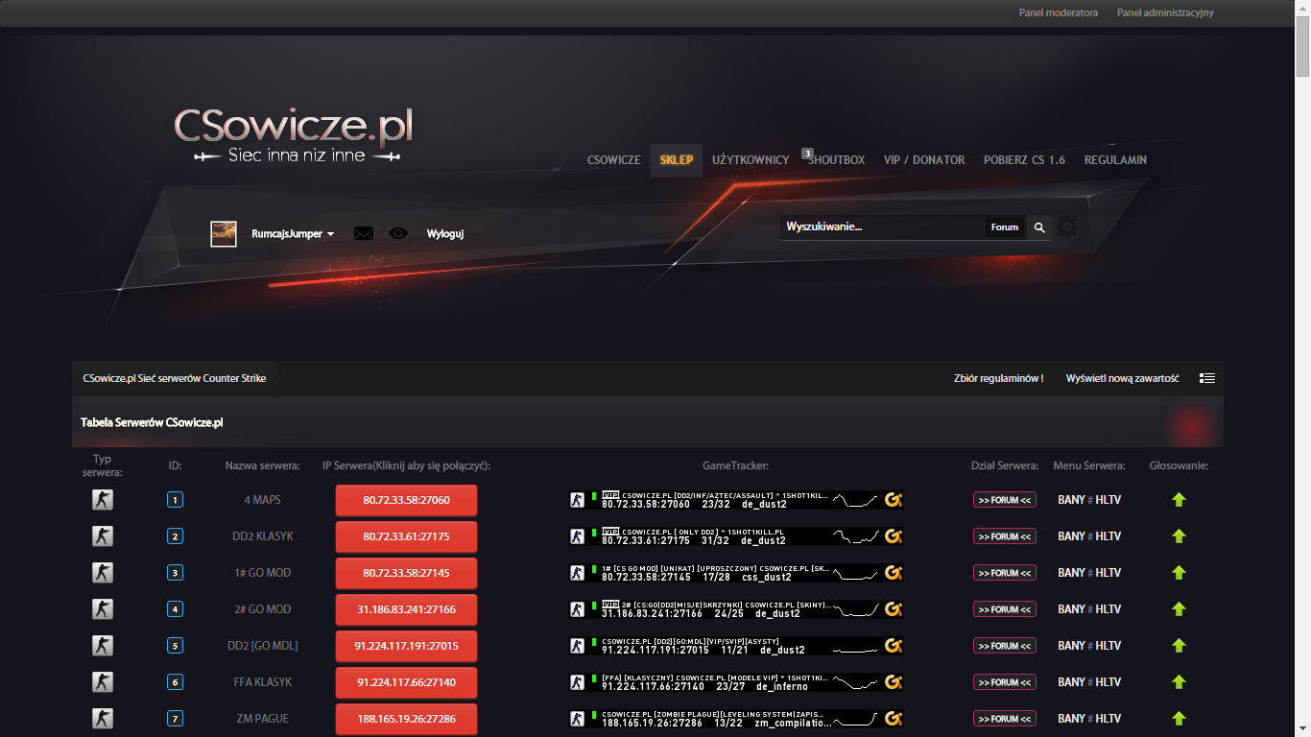Open the SHOUTBOX page
1311x737 pixels.
(x=837, y=160)
